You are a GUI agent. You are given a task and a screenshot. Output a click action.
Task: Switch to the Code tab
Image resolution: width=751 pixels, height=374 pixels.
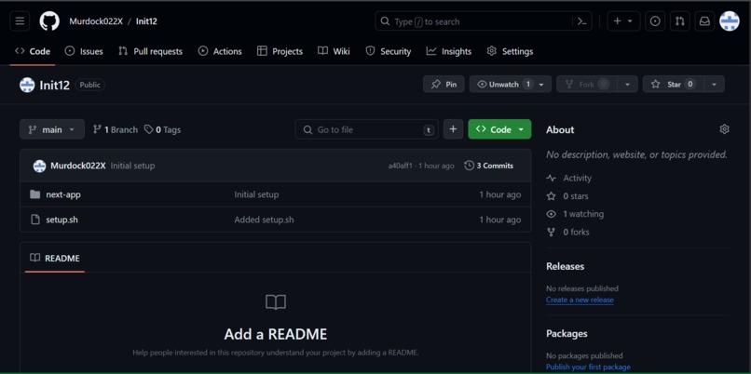pos(33,51)
